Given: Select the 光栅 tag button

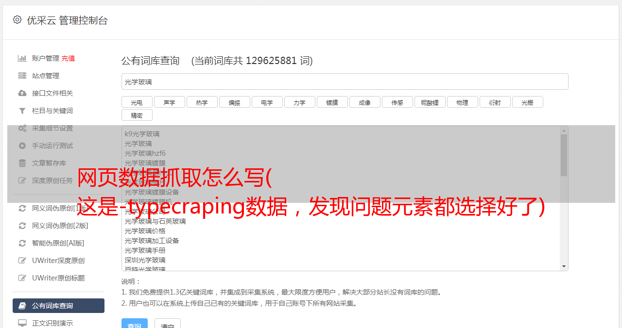Looking at the screenshot, I should pos(527,102).
